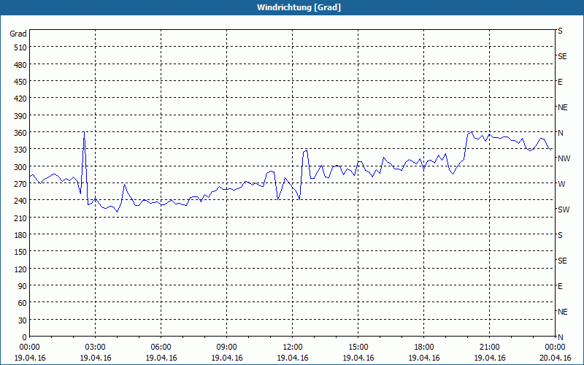Click the 19.04.16 date under 15:00
Image resolution: width=584 pixels, height=365 pixels.
(x=358, y=358)
